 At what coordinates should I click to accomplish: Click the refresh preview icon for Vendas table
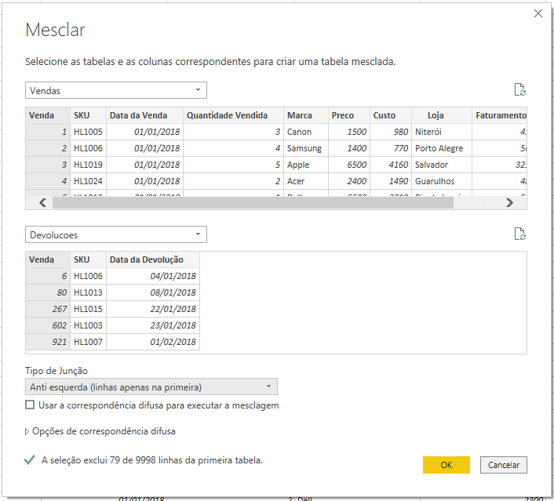click(x=518, y=90)
